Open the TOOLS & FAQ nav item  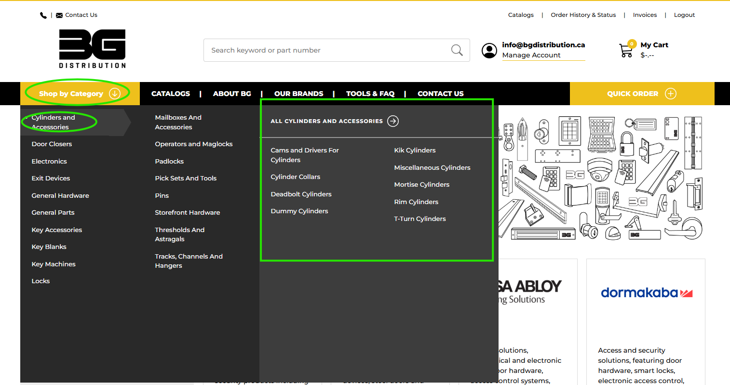point(370,94)
